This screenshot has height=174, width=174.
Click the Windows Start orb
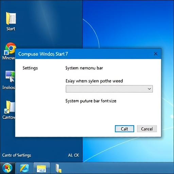coord(7,168)
